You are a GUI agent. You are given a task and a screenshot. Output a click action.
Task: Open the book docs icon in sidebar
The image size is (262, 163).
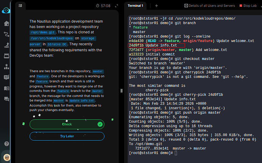click(x=6, y=88)
